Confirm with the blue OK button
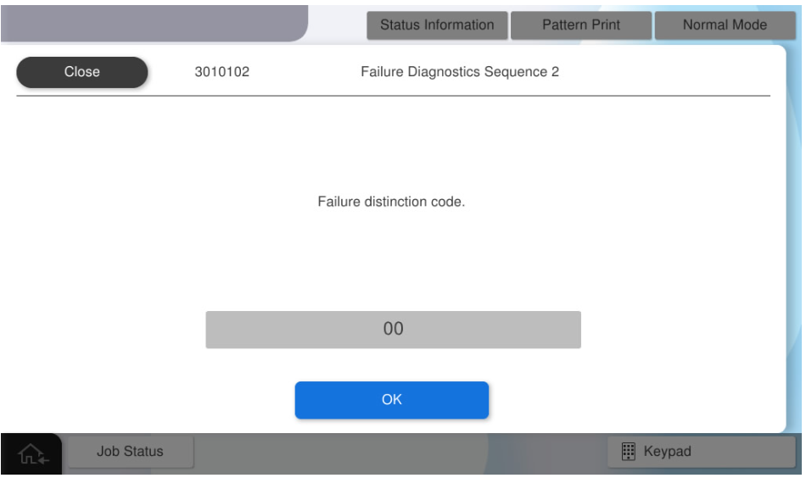The image size is (806, 478). [391, 400]
